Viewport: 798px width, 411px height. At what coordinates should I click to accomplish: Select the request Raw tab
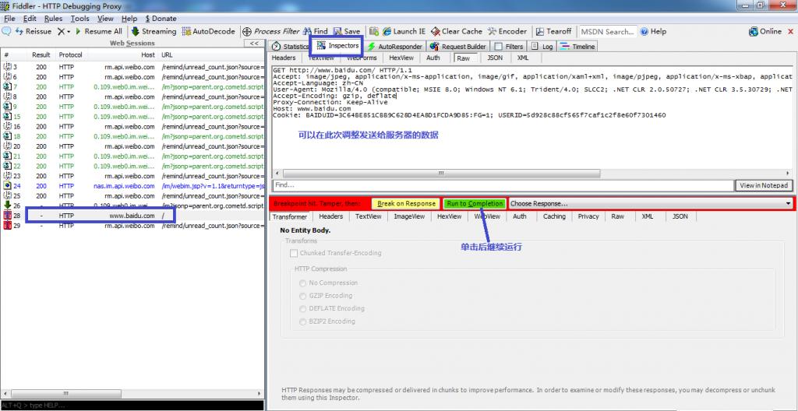tap(463, 58)
